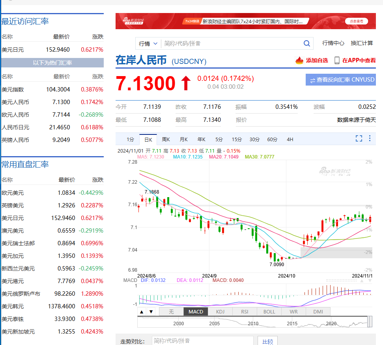Select the 无 indicator option
Viewport: 383px width, 345px height.
(171, 312)
